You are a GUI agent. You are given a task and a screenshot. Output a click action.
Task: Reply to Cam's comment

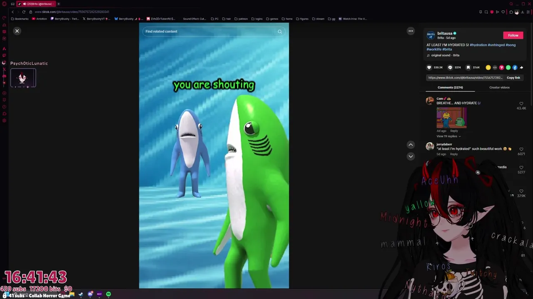454,131
